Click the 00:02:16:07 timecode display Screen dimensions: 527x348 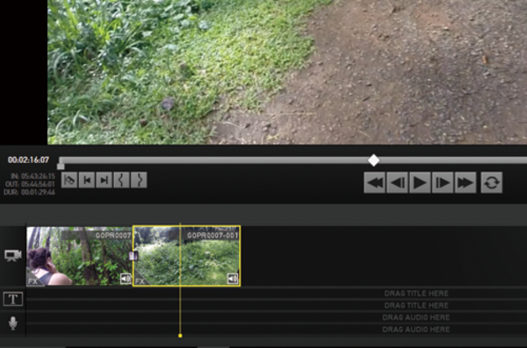[x=29, y=160]
